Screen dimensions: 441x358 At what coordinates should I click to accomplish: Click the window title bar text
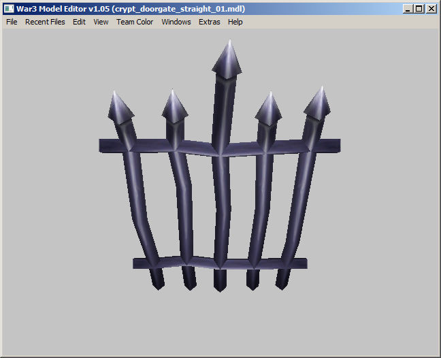(x=131, y=9)
